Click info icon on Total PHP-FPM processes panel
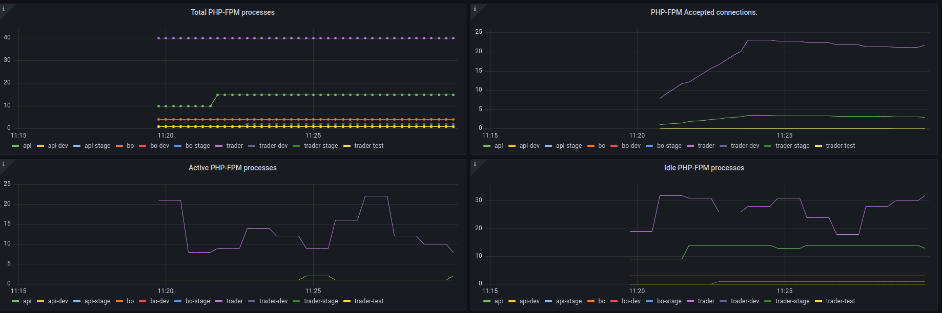942x313 pixels. (4, 9)
